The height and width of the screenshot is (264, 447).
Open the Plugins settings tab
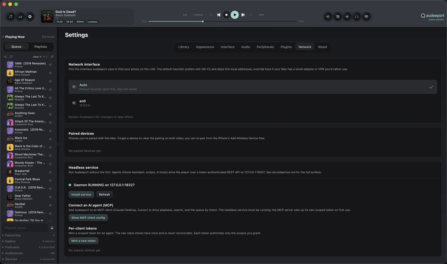pos(286,47)
